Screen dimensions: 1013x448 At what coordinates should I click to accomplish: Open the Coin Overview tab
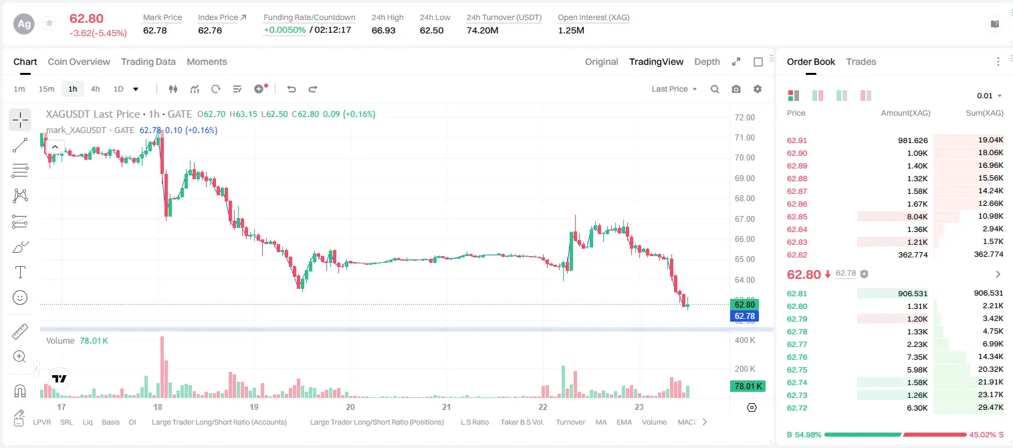(79, 62)
